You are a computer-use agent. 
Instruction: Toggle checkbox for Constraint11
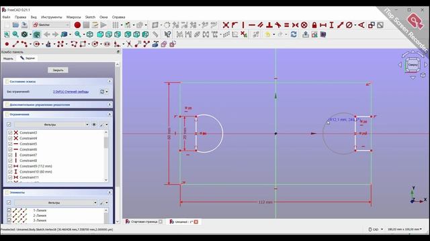click(10, 177)
